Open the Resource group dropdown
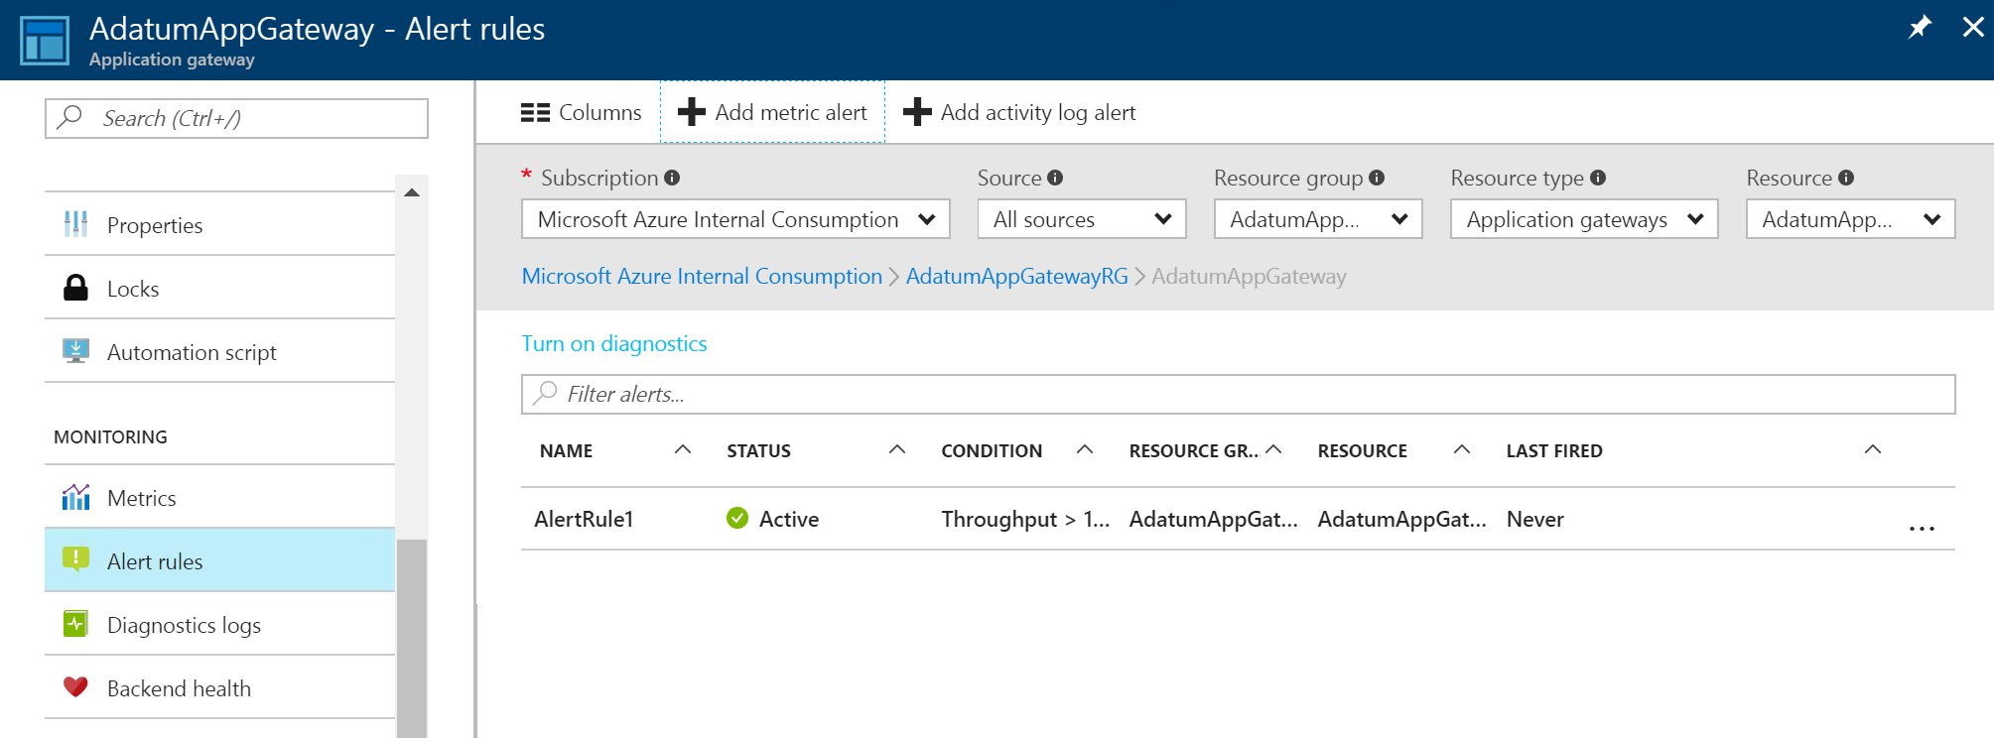 point(1318,219)
